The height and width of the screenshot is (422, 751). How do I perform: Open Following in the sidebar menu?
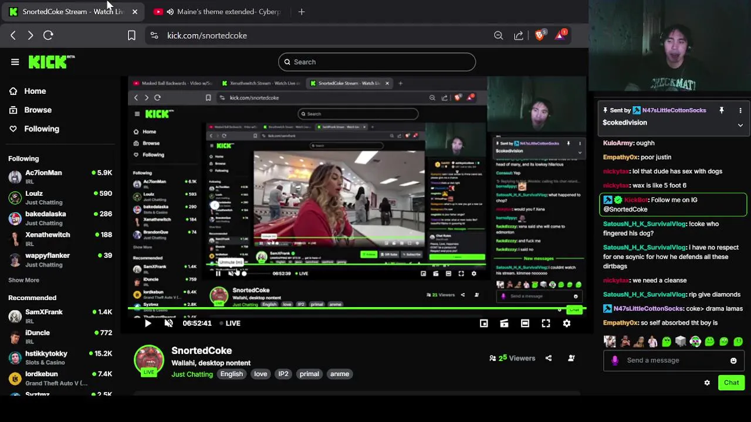[x=41, y=128]
